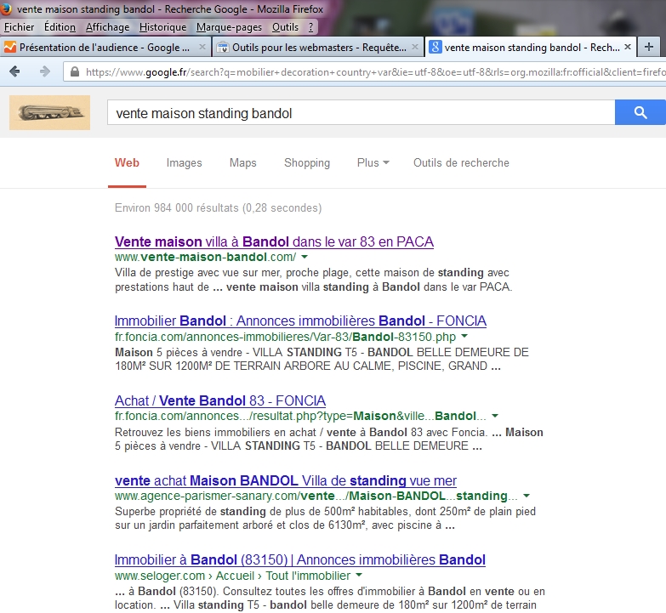Open the Marque-pages menu

pyautogui.click(x=229, y=27)
